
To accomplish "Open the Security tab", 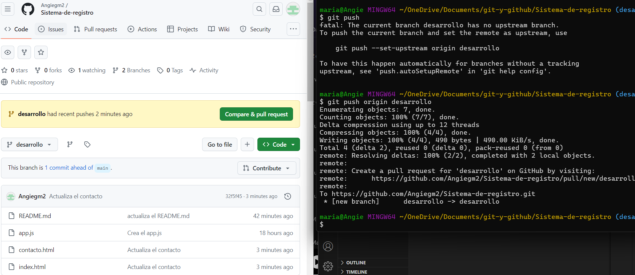I will (x=255, y=29).
